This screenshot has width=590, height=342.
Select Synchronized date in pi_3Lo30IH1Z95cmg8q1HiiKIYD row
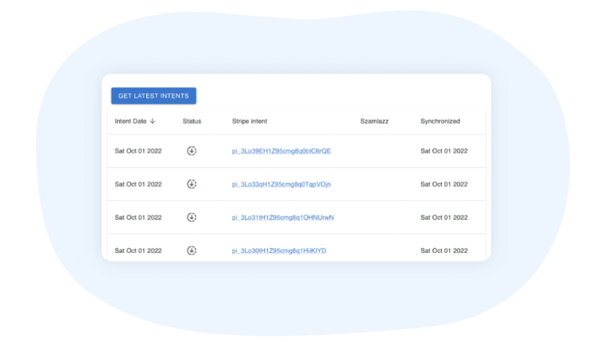pos(444,251)
